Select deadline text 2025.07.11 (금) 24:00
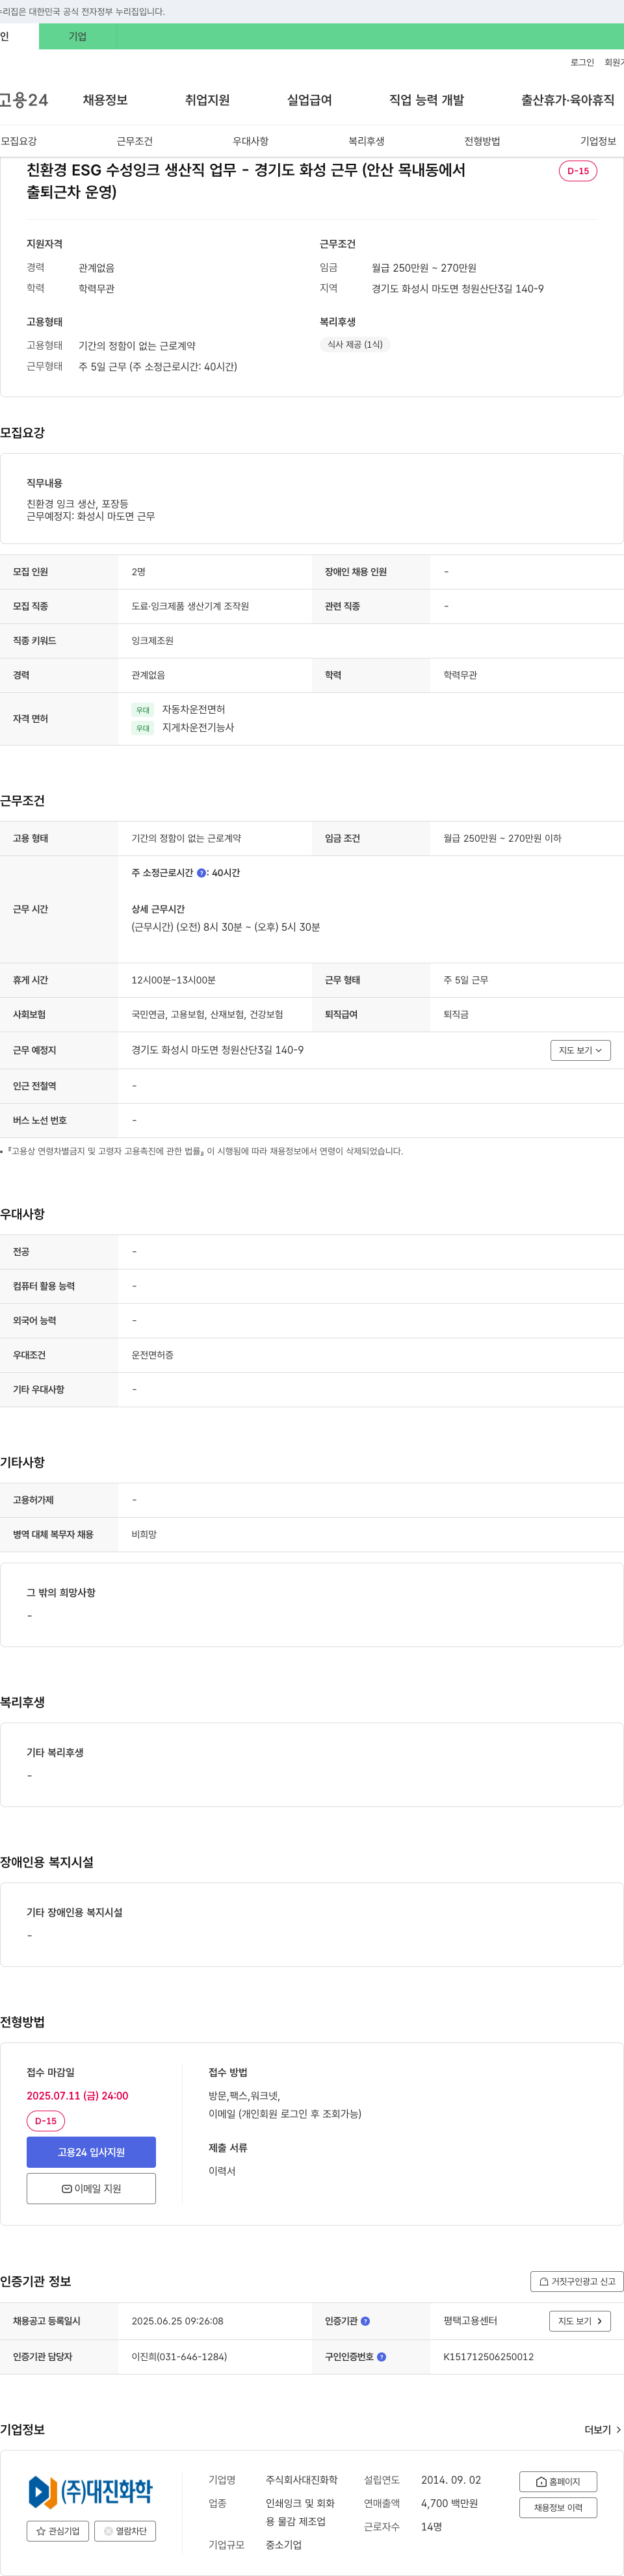624x2576 pixels. [77, 2096]
